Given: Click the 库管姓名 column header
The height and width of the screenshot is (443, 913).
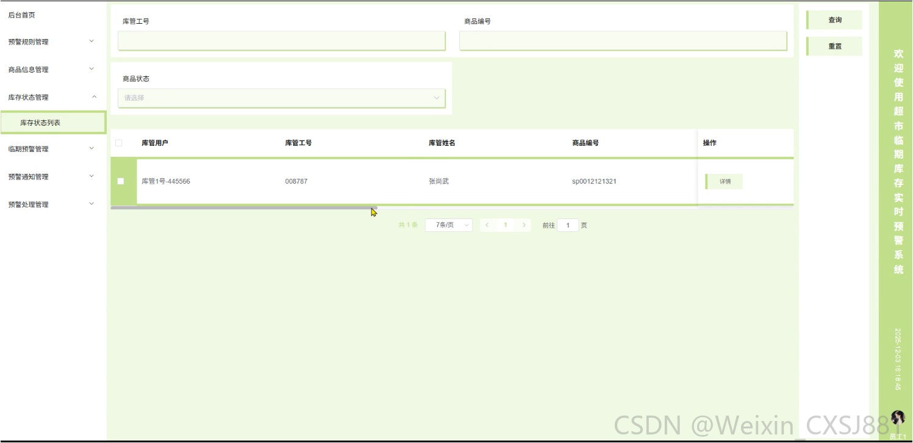Looking at the screenshot, I should [x=442, y=143].
